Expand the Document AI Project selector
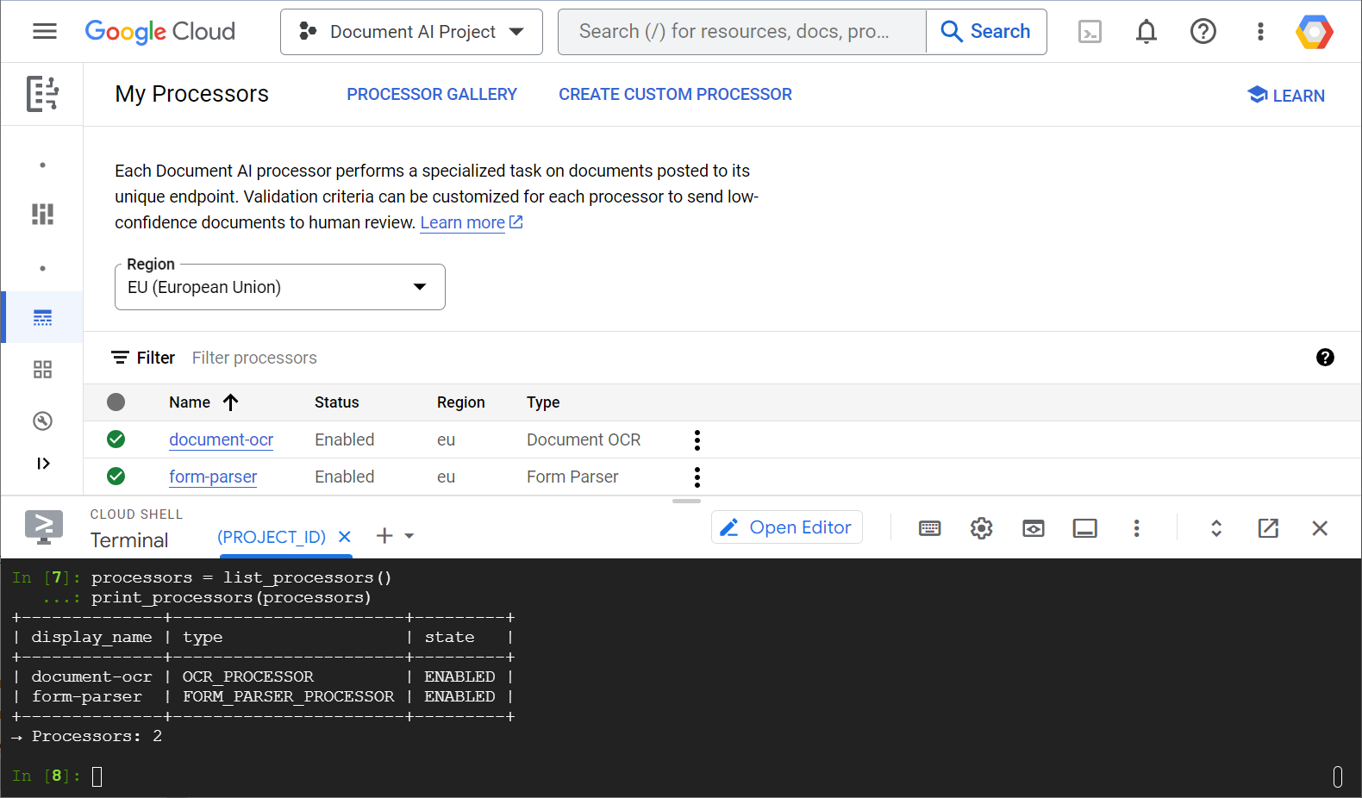 click(x=411, y=32)
